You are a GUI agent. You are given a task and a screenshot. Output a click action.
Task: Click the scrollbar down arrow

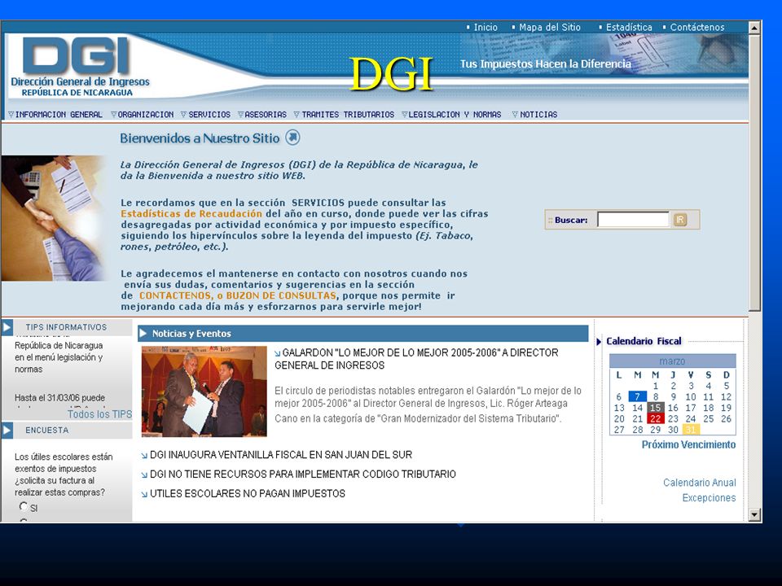754,514
